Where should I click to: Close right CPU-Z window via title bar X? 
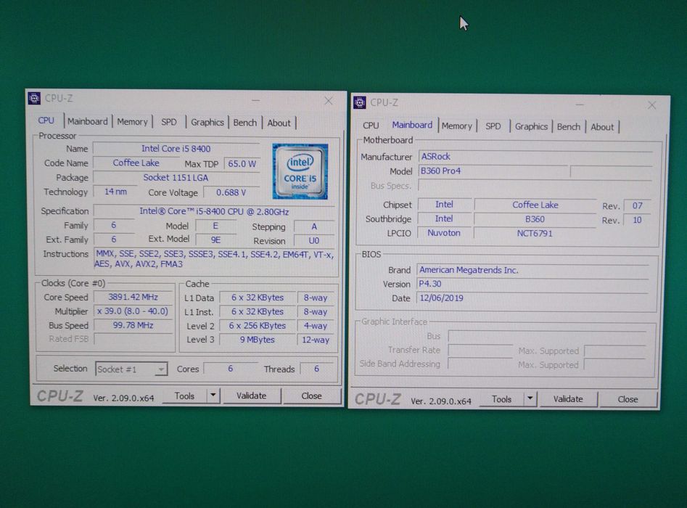point(652,105)
